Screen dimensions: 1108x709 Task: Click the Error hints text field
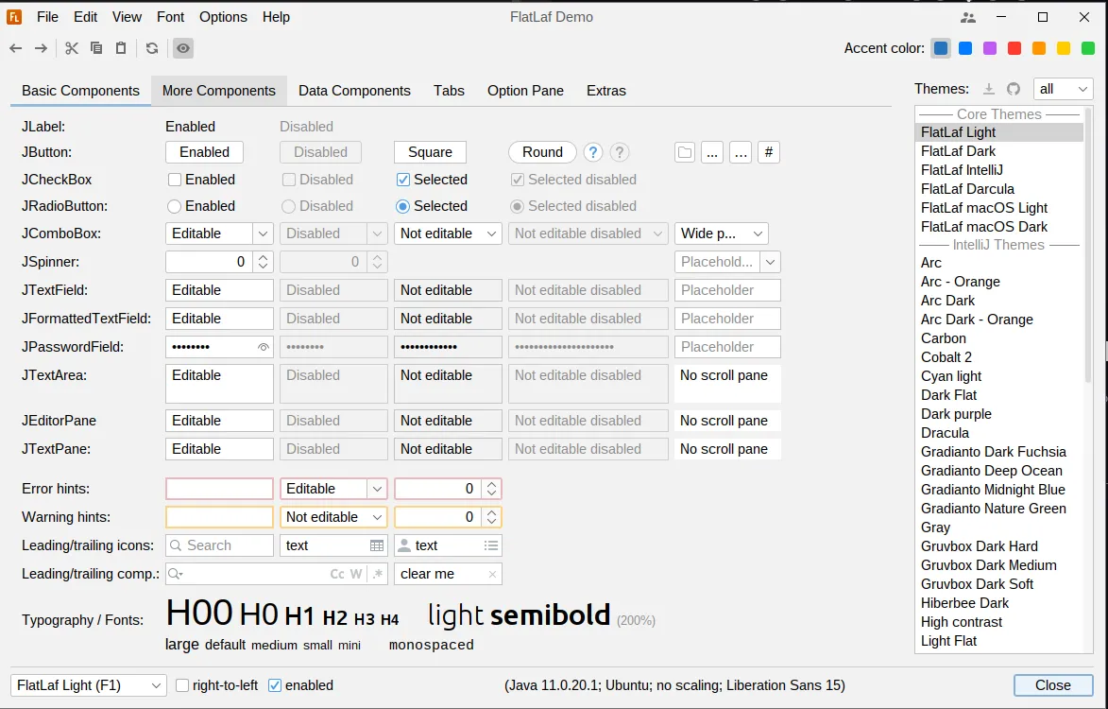[219, 489]
